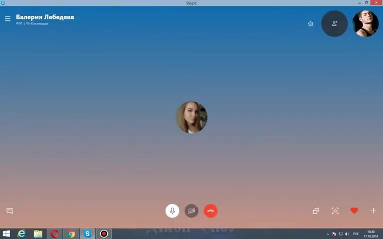Start screen sharing
383x239 pixels.
click(316, 211)
